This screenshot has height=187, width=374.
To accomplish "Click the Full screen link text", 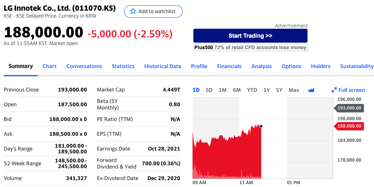I will [x=351, y=90].
